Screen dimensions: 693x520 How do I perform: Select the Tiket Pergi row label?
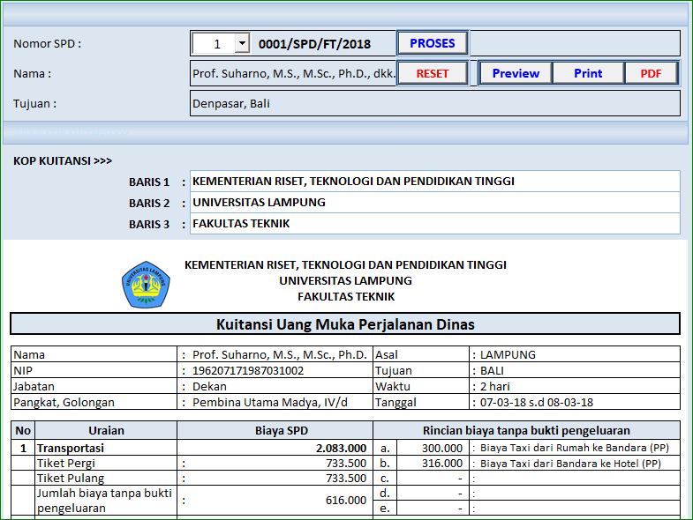click(x=66, y=463)
